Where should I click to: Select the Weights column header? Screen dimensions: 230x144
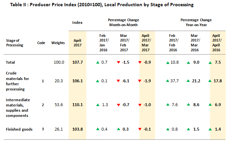pos(58,43)
